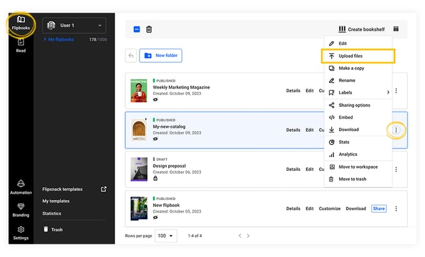425x257 pixels.
Task: Open Weekly Marketing Magazine cover thumbnail
Action: coord(139,91)
